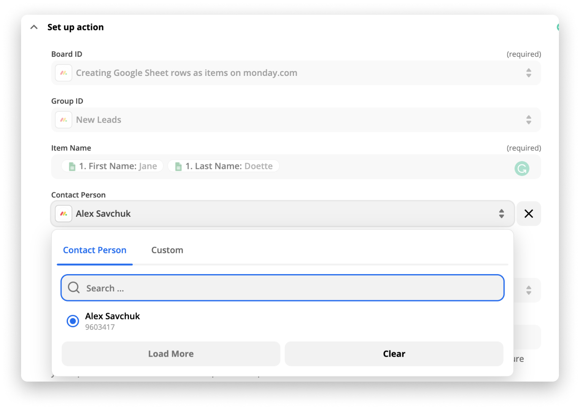The width and height of the screenshot is (580, 409).
Task: Switch to the Custom tab
Action: 167,250
